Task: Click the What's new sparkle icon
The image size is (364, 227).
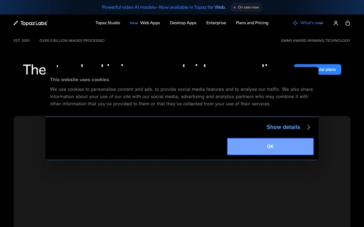Action: (295, 23)
